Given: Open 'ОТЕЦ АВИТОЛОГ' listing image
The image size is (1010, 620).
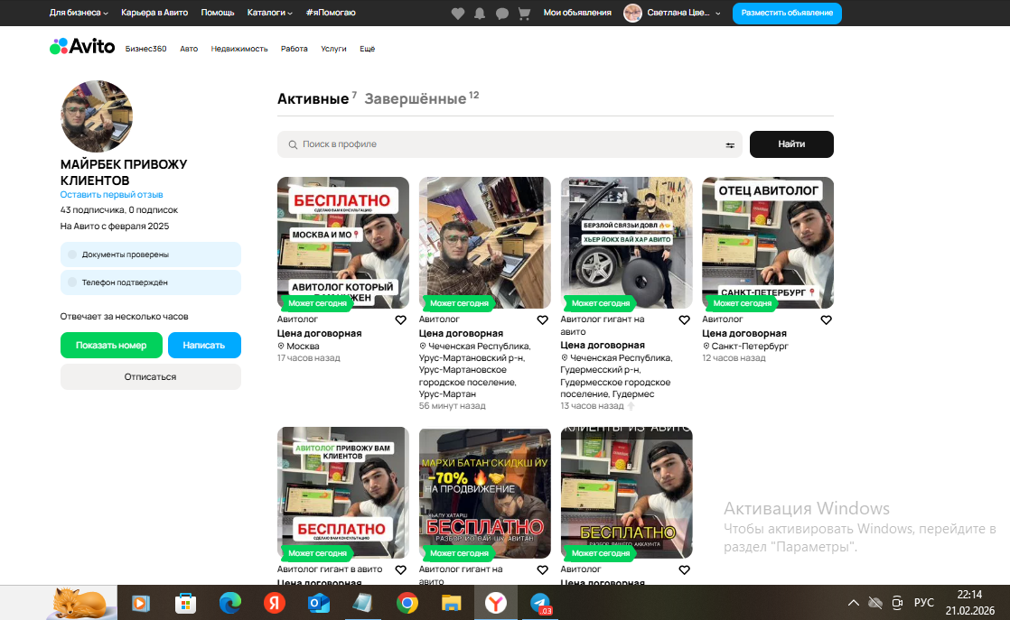Looking at the screenshot, I should coord(768,243).
